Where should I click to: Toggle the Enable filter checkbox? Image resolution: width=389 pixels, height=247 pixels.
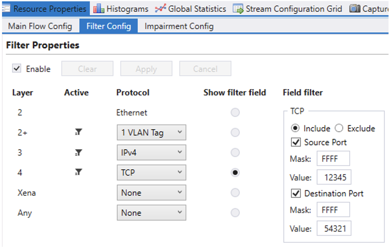tap(17, 68)
